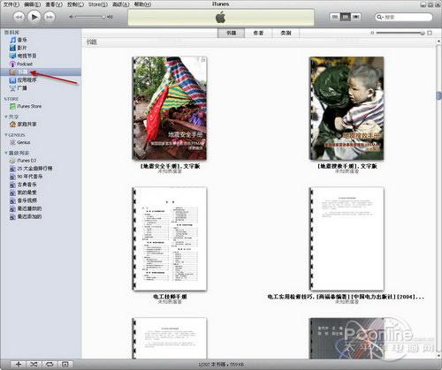Click the next track forward button
This screenshot has width=442, height=370.
click(50, 17)
